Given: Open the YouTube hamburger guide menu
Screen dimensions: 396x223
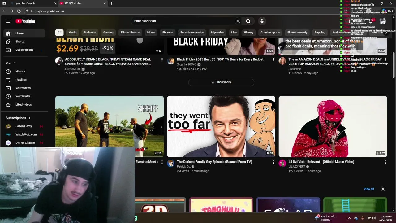Looking at the screenshot, I should 8,21.
